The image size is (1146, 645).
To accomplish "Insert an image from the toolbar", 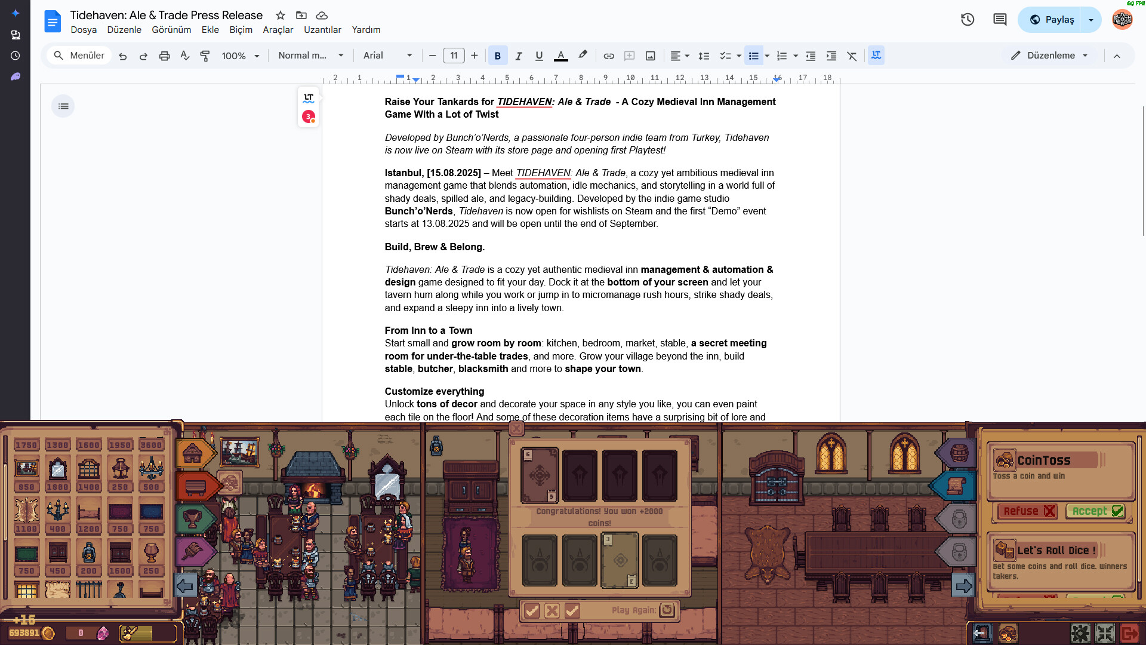I will 650,56.
